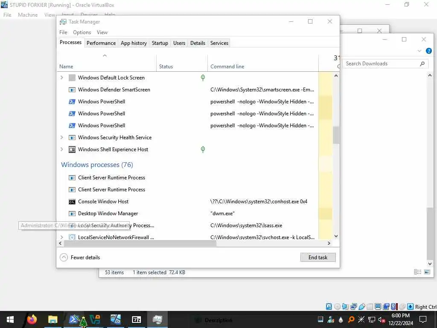Select the "dwm.exe" command line cell
The height and width of the screenshot is (328, 437).
tap(222, 214)
